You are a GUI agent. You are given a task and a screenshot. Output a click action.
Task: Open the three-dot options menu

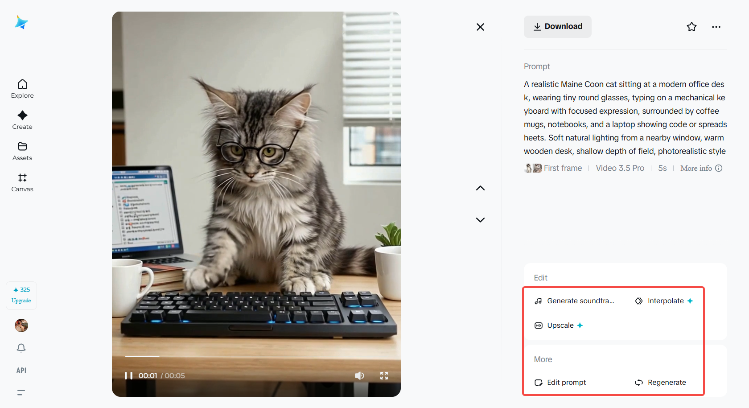coord(716,27)
